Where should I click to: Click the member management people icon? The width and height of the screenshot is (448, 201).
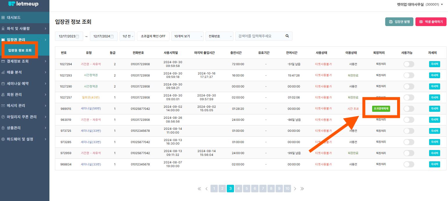(x=3, y=94)
